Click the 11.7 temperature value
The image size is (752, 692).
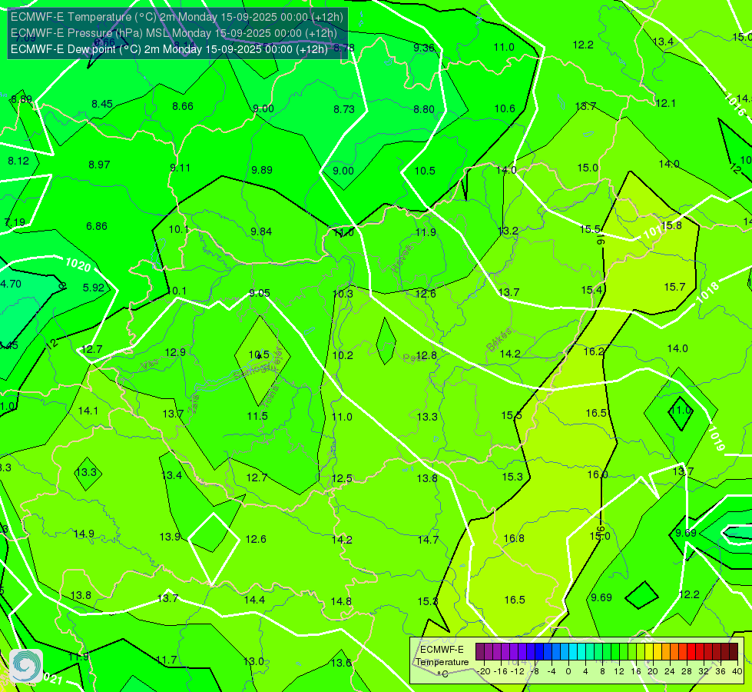tap(166, 660)
